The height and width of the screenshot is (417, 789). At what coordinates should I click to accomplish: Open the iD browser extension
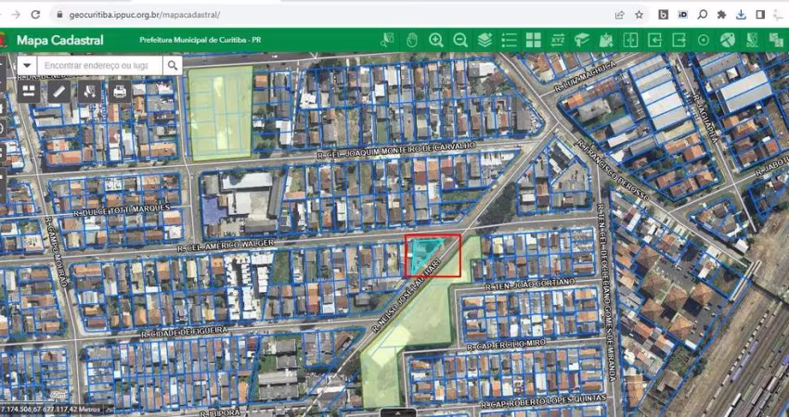[x=683, y=15]
